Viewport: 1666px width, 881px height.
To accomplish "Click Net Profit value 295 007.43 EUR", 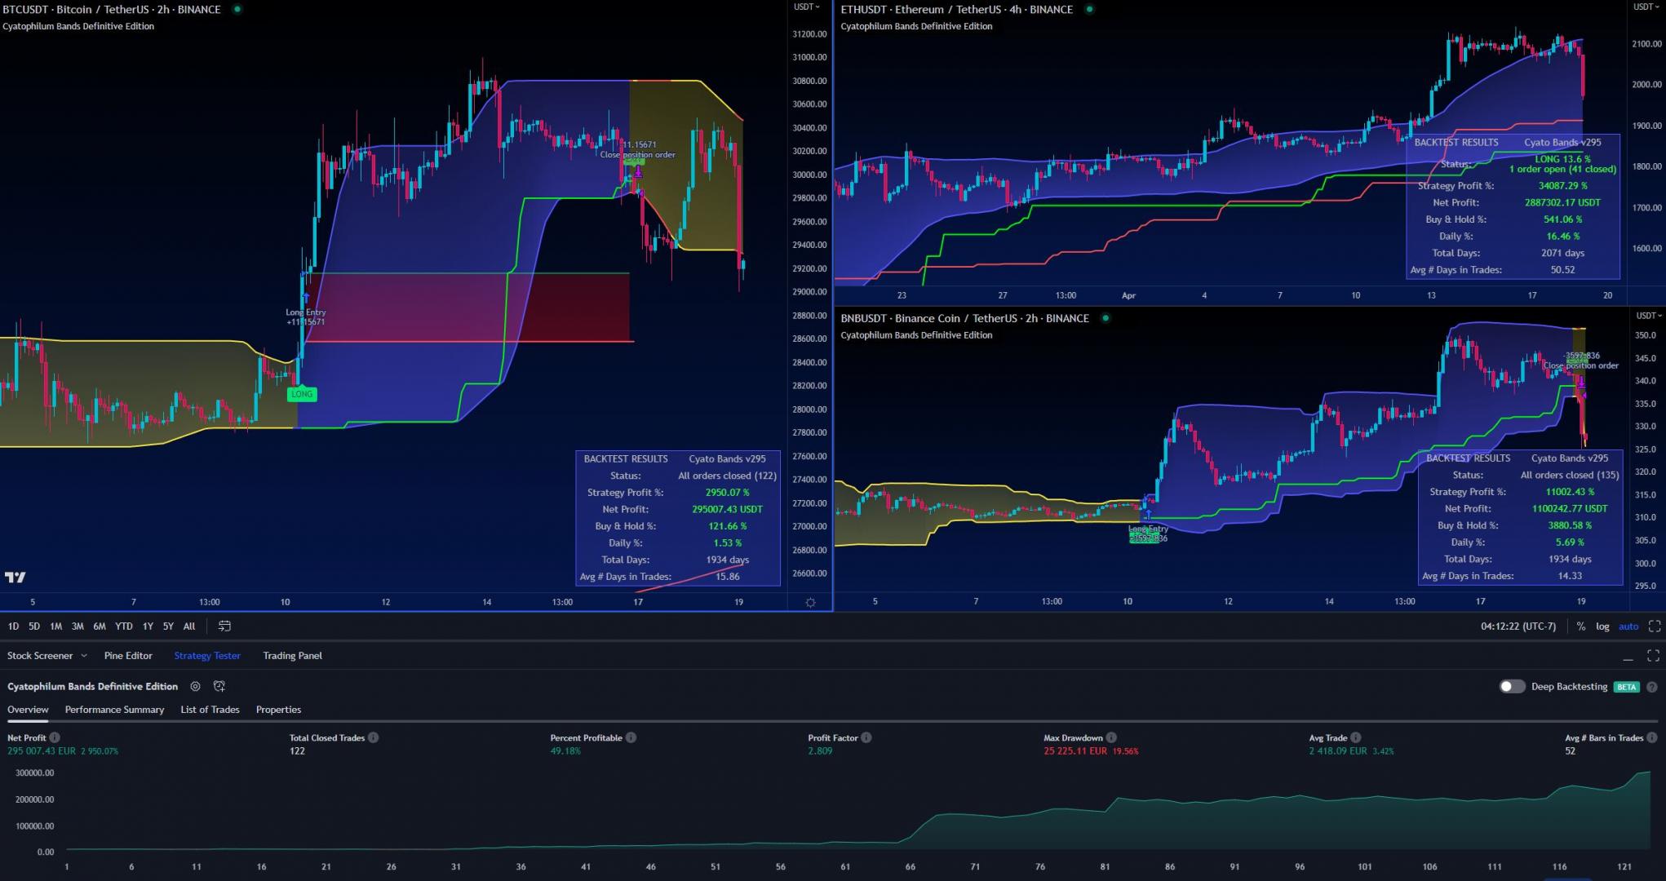I will pos(42,750).
